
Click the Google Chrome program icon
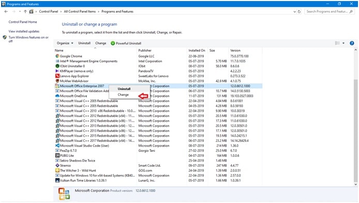(57, 56)
